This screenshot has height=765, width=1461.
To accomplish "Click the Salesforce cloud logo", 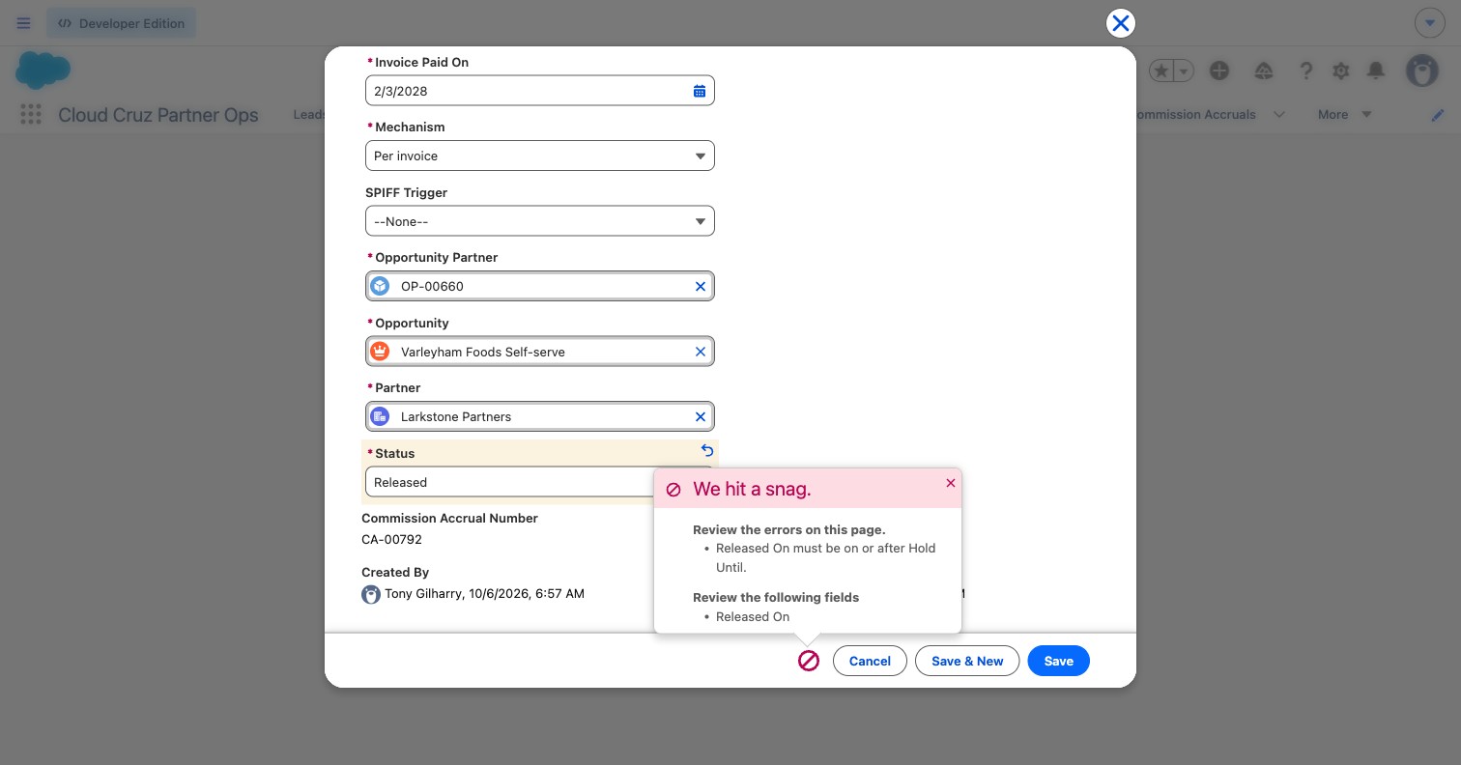I will click(x=43, y=71).
